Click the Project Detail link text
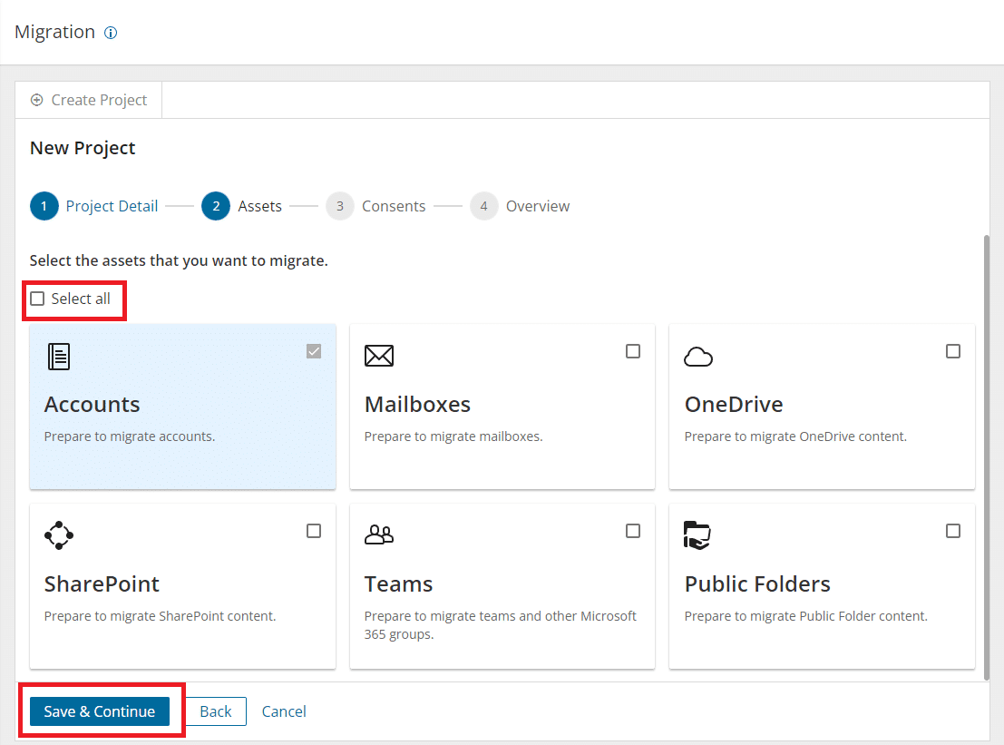This screenshot has width=1004, height=745. click(112, 206)
